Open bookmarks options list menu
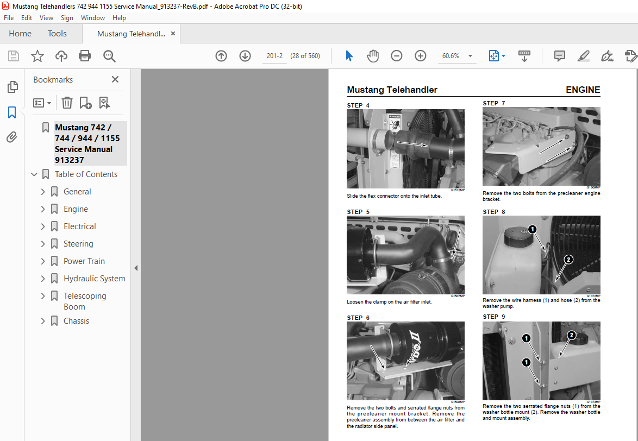 (x=42, y=103)
